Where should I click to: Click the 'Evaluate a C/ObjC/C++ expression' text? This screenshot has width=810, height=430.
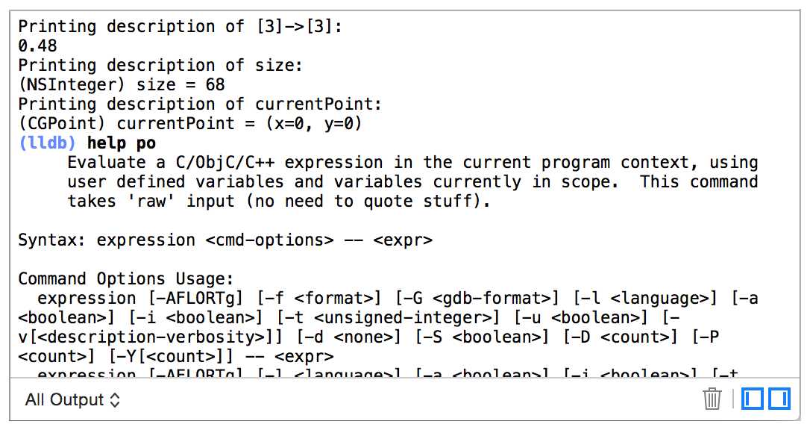tap(225, 162)
